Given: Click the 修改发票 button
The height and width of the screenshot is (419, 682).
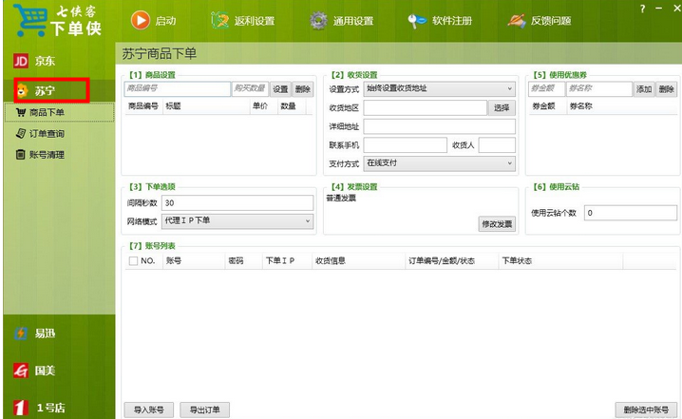Looking at the screenshot, I should (497, 223).
